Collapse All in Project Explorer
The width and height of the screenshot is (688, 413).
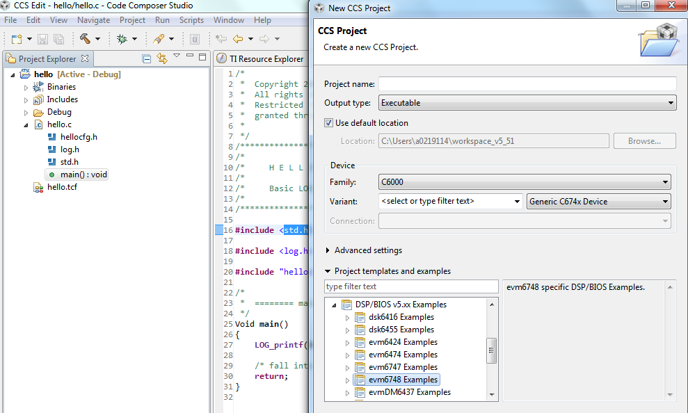pyautogui.click(x=147, y=58)
